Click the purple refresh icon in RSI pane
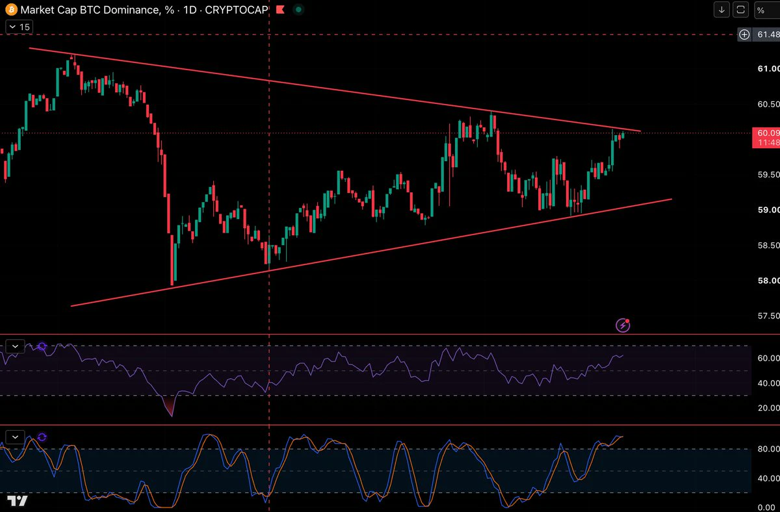Image resolution: width=780 pixels, height=512 pixels. tap(42, 346)
